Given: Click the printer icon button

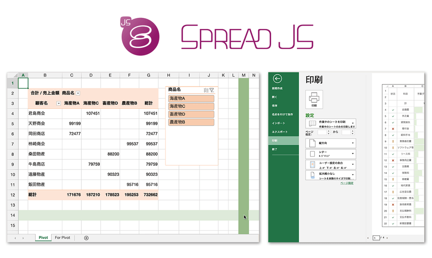Looking at the screenshot, I should (x=314, y=99).
